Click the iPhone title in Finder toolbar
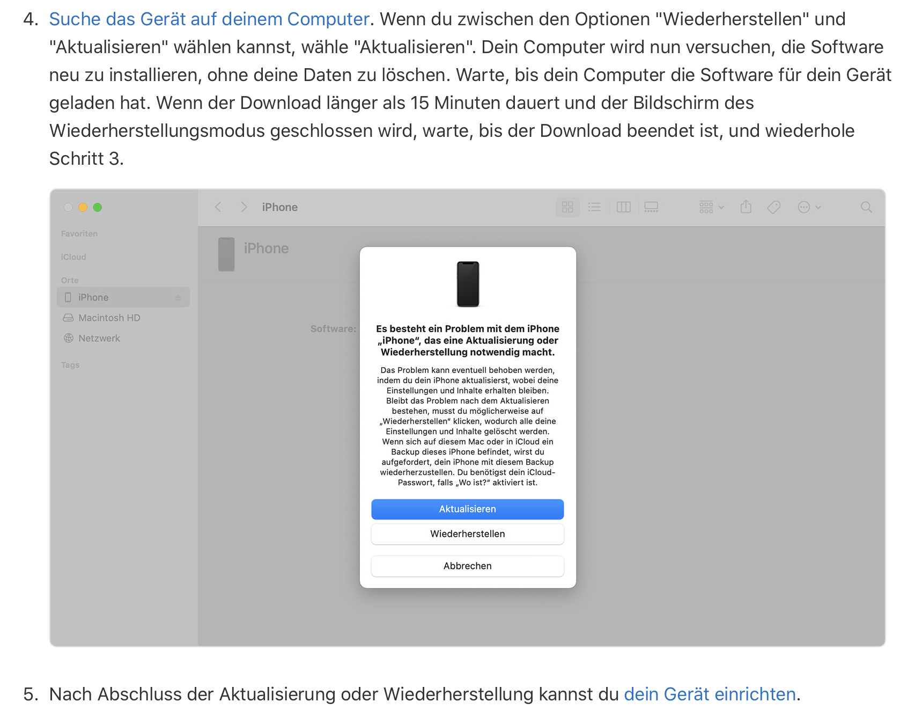 (280, 207)
